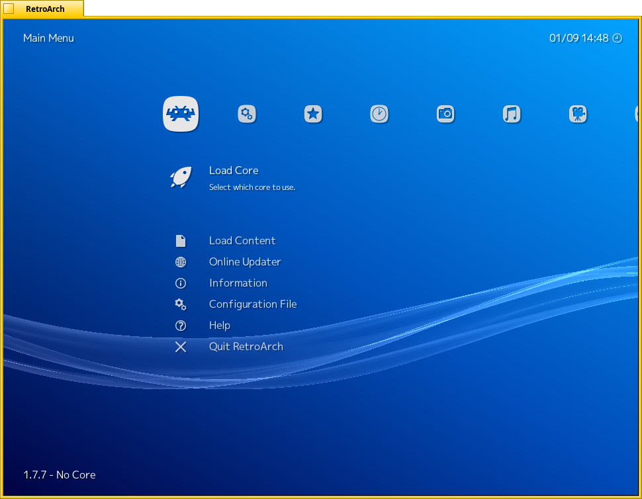The width and height of the screenshot is (642, 499).
Task: Click the gears icon beside Configuration File
Action: point(181,304)
